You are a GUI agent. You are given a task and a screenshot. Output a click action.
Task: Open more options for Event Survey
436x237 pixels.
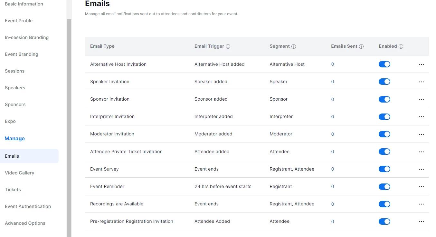coord(422,169)
